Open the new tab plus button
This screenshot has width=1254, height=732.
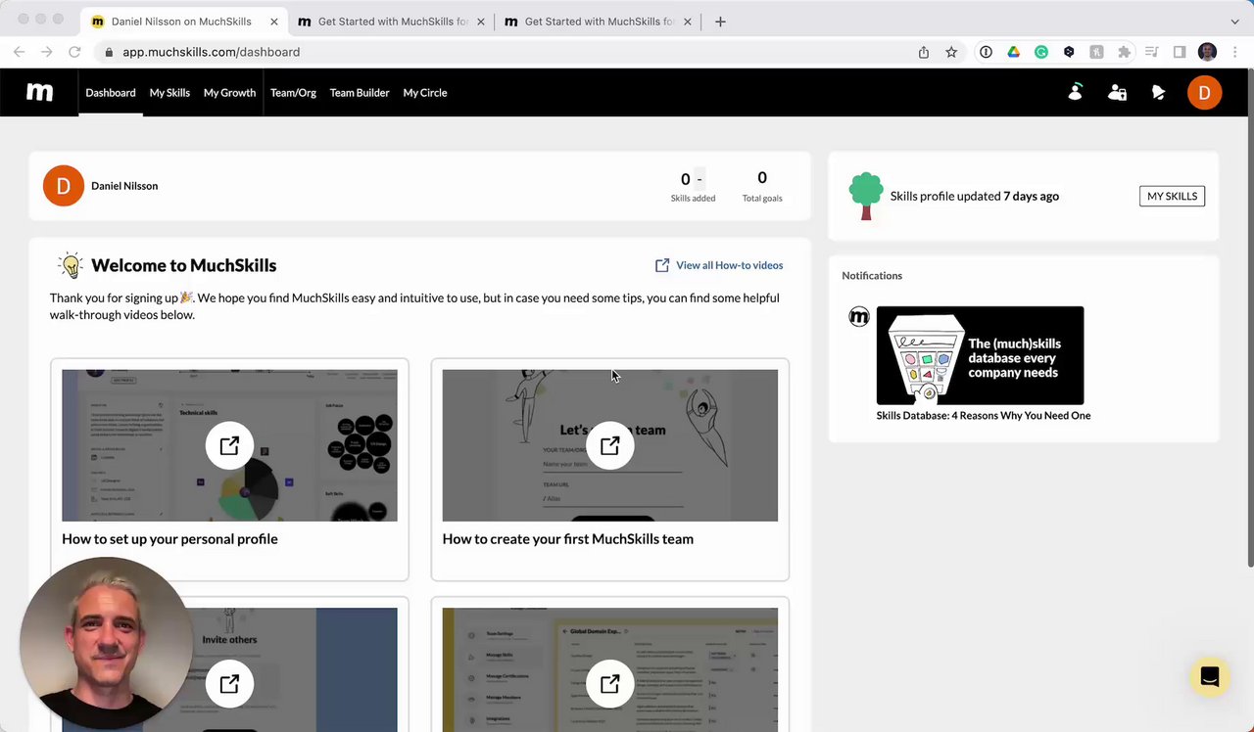[720, 22]
